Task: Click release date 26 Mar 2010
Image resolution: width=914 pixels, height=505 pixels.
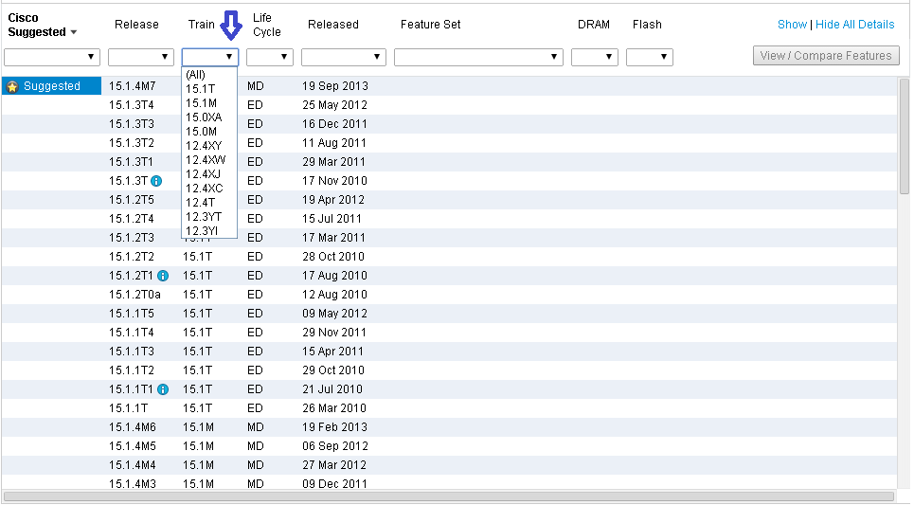Action: (x=334, y=408)
